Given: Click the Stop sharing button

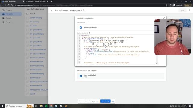Looking at the screenshot, I should point(105,101).
